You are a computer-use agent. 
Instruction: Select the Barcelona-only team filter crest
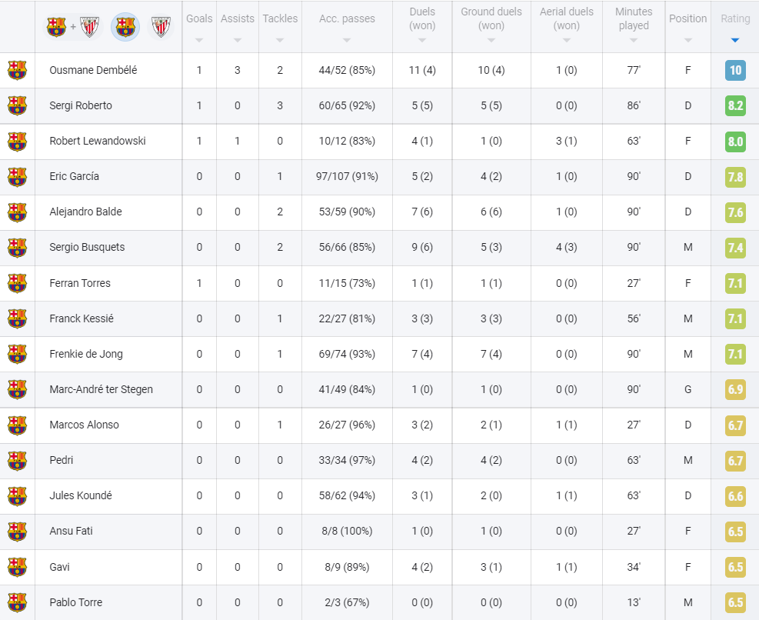pyautogui.click(x=125, y=27)
